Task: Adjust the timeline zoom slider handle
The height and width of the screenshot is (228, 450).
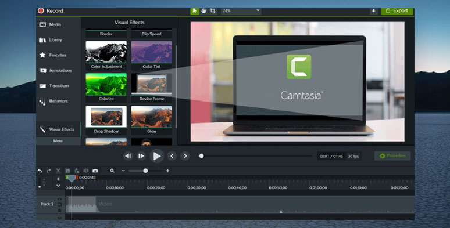Action: point(145,171)
